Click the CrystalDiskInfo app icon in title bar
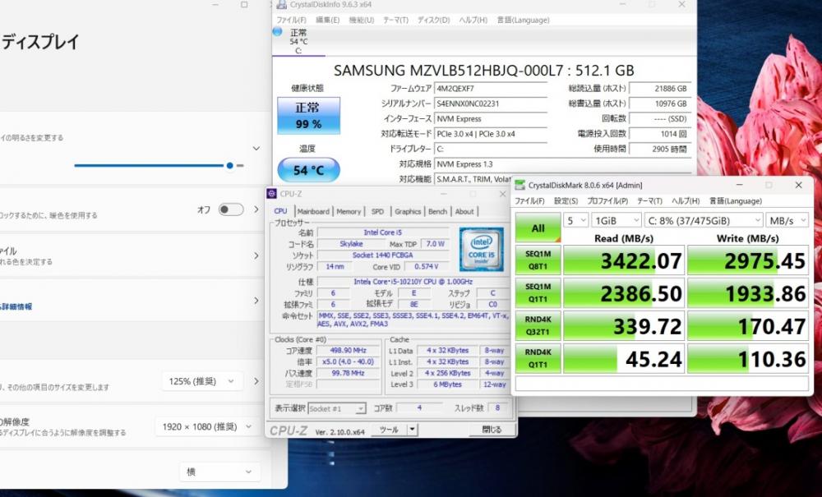 [282, 5]
